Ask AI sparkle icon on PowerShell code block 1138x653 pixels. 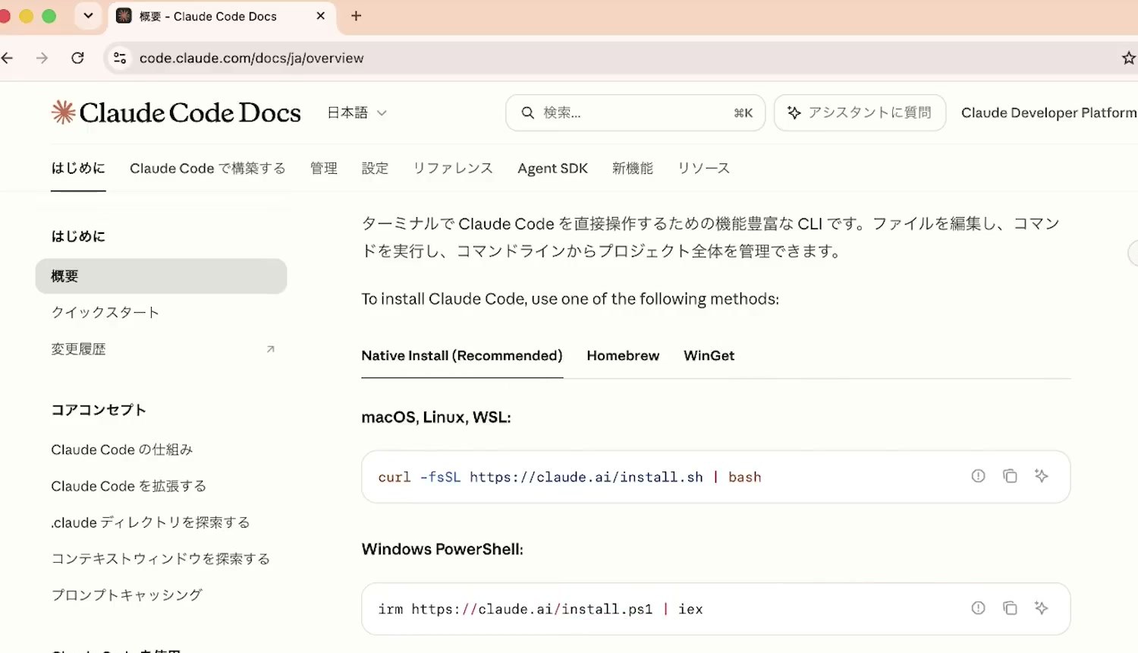(x=1041, y=608)
